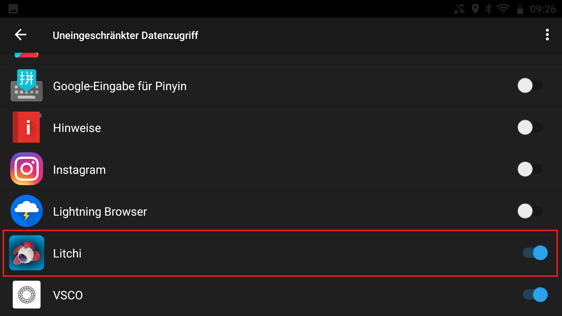Tap the Lightning Browser cloud icon
Viewport: 562px width, 316px height.
(x=27, y=211)
